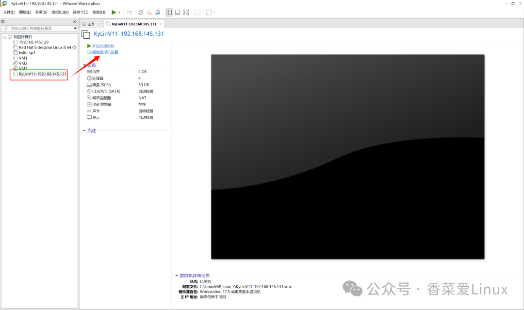524x310 pixels.
Task: Click the revert to snapshot toolbar icon
Action: point(149,12)
